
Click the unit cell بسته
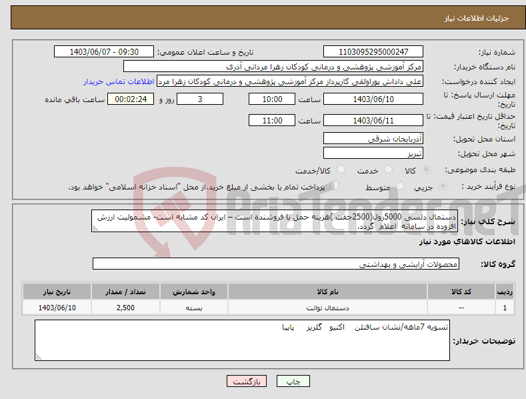194,308
